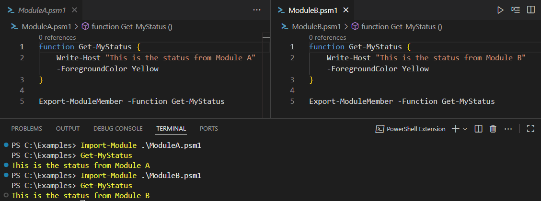
Task: Click command decoration dot beside Import-Module ModuleB
Action: point(6,175)
